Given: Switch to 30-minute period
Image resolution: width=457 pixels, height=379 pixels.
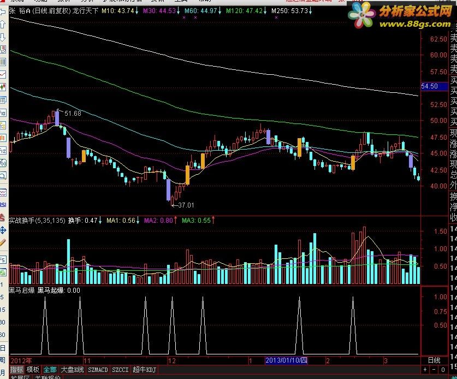Looking at the screenshot, I should coord(2,322).
